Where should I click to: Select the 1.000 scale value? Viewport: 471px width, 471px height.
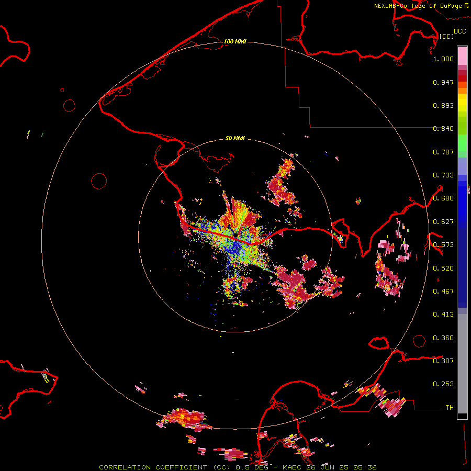point(443,59)
